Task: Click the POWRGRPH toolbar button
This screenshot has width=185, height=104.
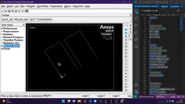Action: click(x=44, y=20)
